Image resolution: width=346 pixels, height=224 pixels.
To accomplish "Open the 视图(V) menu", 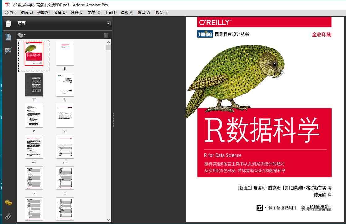I will click(43, 12).
